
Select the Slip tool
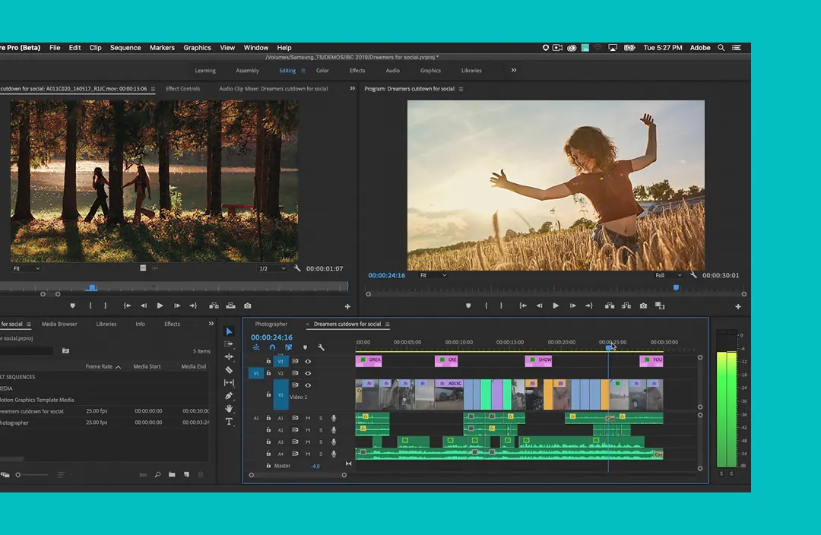click(x=229, y=383)
